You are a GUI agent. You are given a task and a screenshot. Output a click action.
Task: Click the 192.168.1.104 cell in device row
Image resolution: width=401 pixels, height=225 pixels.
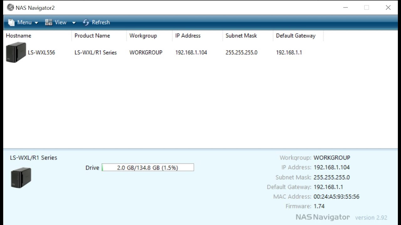point(191,52)
